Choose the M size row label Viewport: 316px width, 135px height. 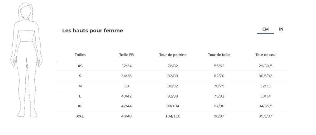pos(80,86)
